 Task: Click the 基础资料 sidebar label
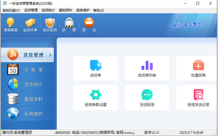tap(33, 99)
